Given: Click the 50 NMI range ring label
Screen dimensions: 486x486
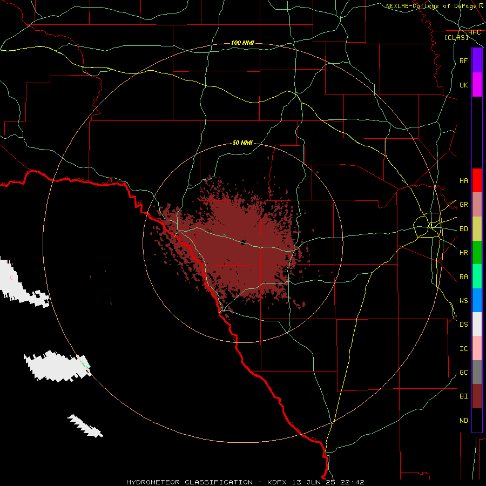Looking at the screenshot, I should tap(242, 143).
